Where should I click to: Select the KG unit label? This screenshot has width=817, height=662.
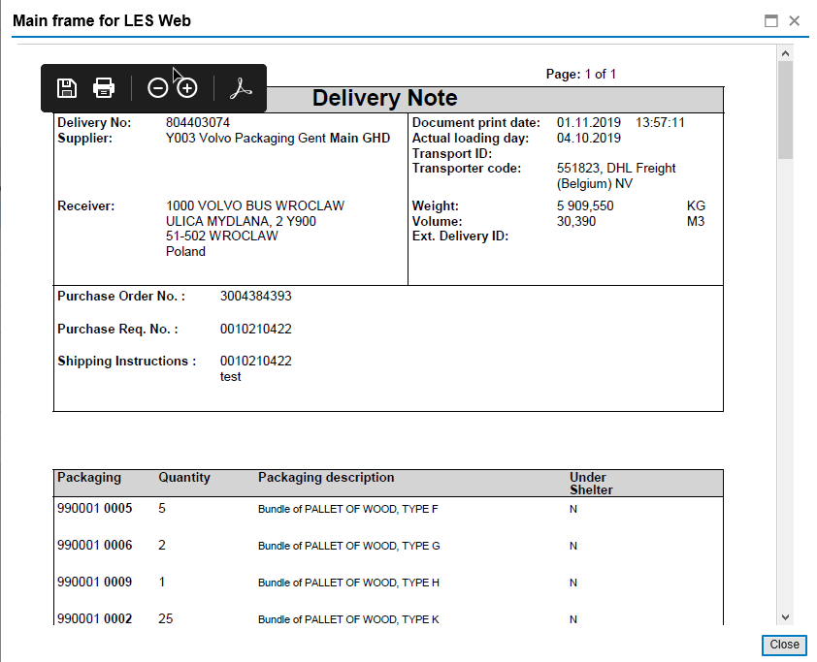[696, 205]
